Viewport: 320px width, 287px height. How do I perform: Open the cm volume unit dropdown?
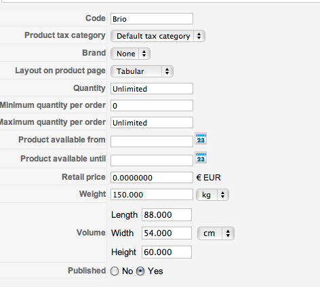pyautogui.click(x=216, y=233)
